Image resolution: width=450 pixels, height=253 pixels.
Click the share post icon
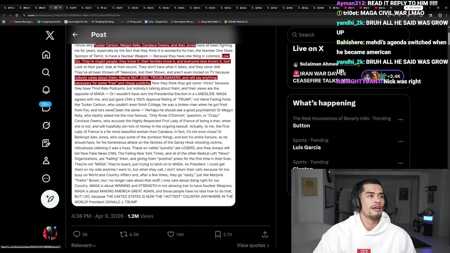click(265, 234)
